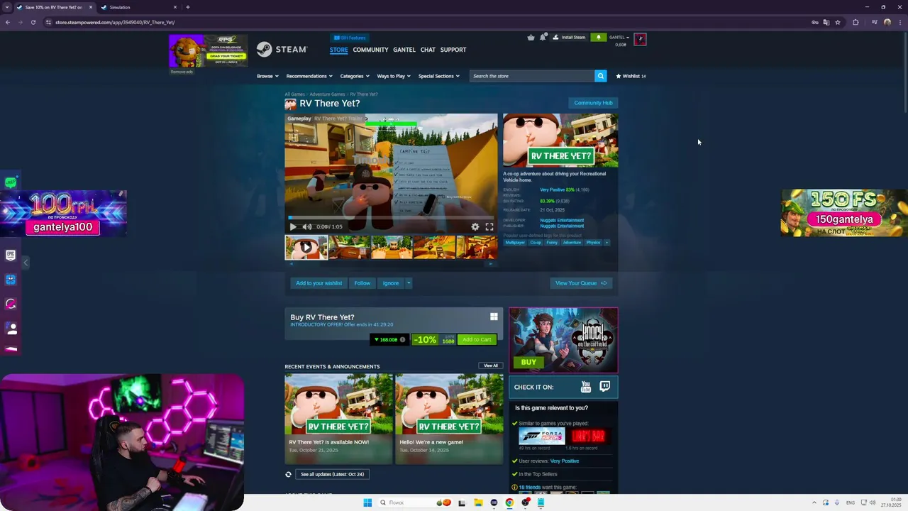Click the thumbnail strip right arrow
This screenshot has height=511, width=908.
coord(491,263)
